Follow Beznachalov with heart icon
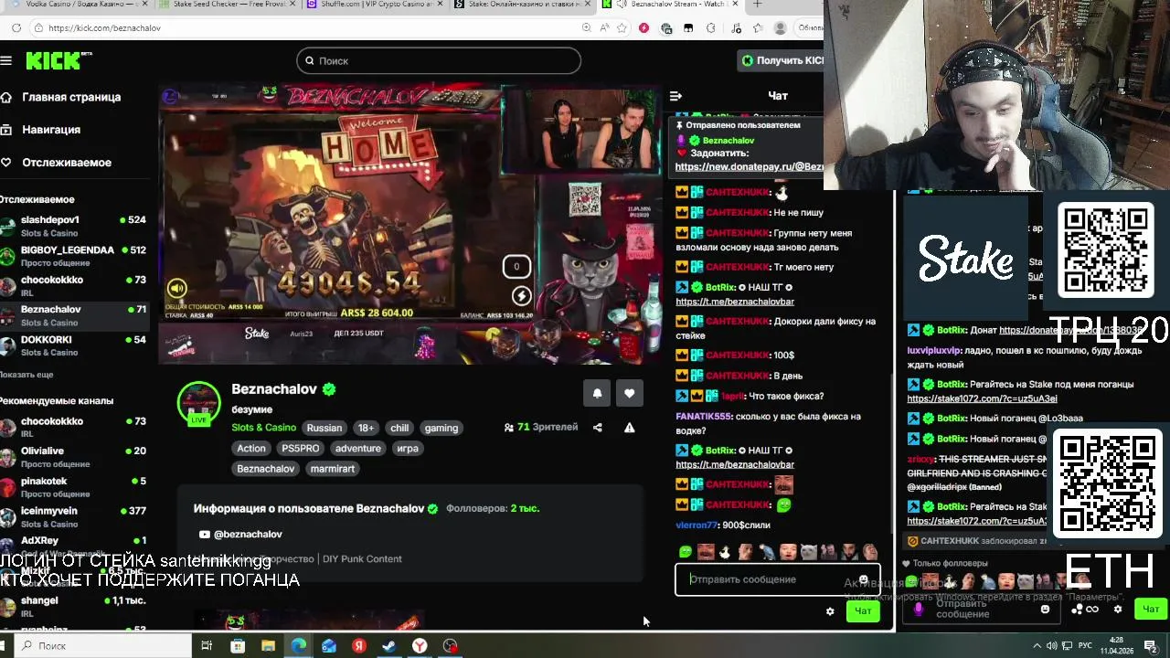The width and height of the screenshot is (1170, 658). [x=630, y=393]
